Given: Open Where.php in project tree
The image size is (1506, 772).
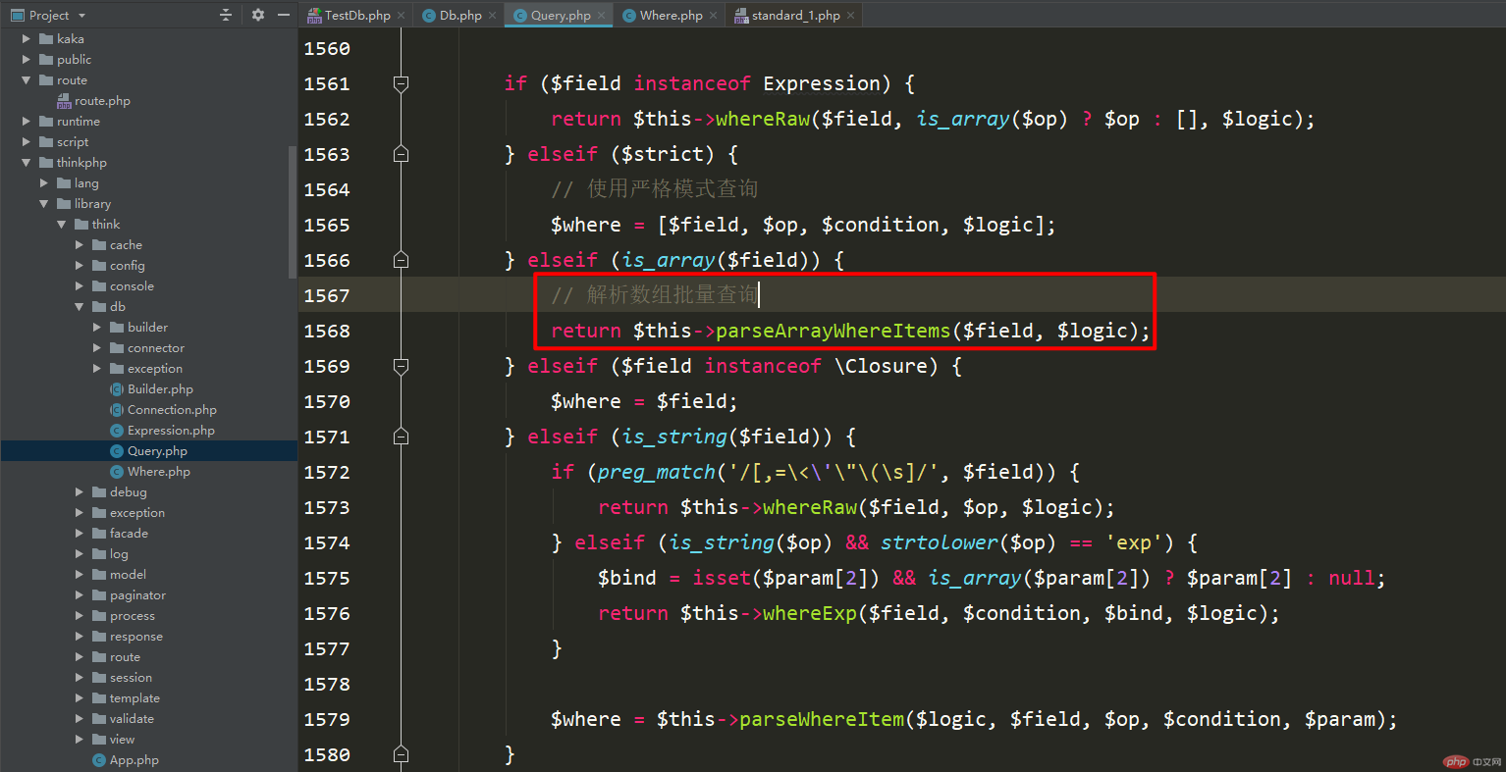Looking at the screenshot, I should (159, 472).
